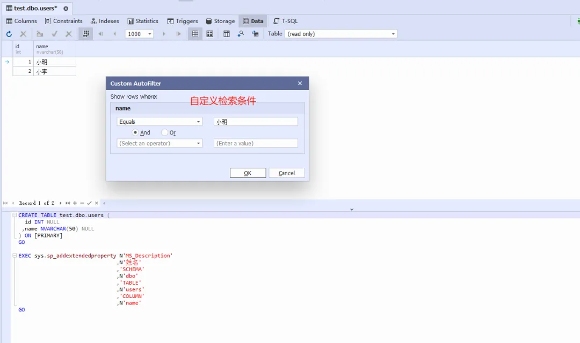Close the test.dbo.users document tab
Viewport: 580px width, 343px height.
click(66, 8)
